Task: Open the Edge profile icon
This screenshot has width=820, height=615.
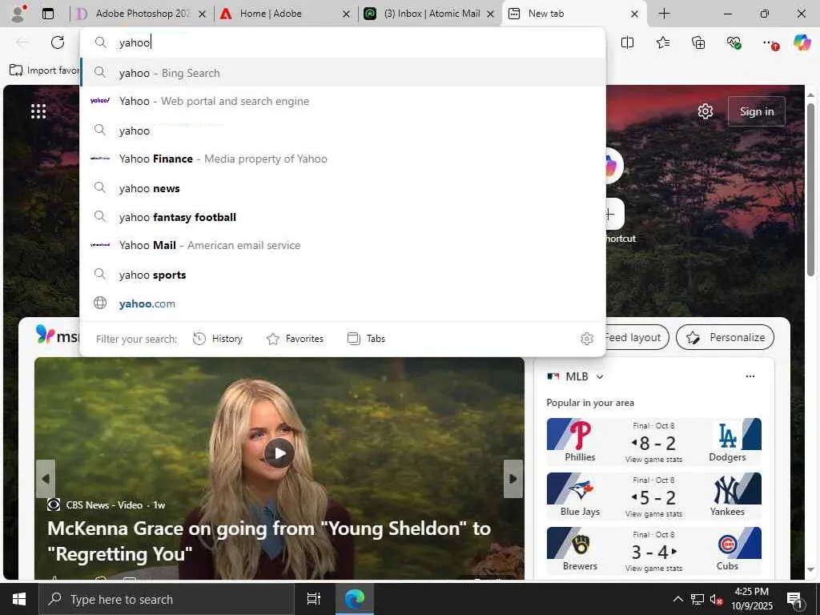Action: point(19,14)
